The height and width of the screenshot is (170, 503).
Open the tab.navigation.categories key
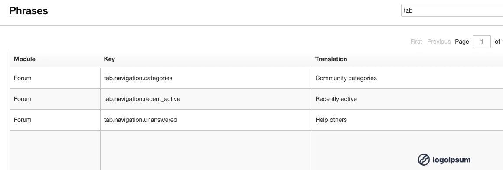138,78
